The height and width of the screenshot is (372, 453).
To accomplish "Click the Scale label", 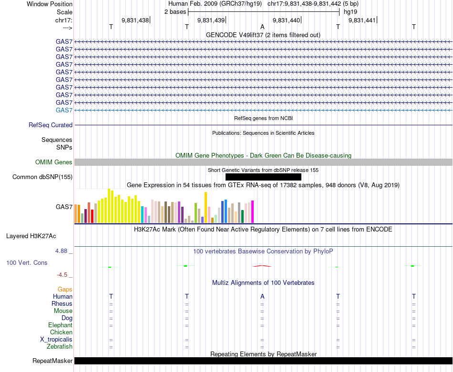I will tap(64, 12).
